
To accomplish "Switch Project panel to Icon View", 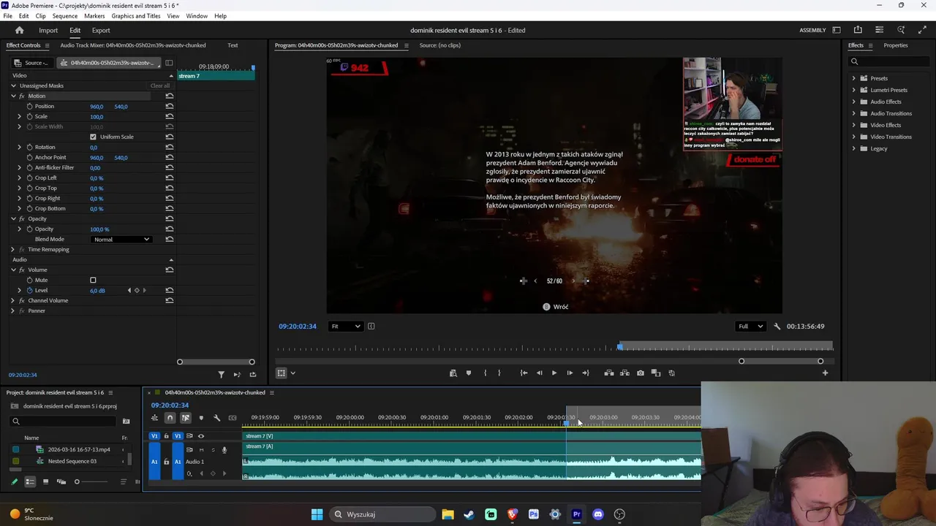I will 45,481.
